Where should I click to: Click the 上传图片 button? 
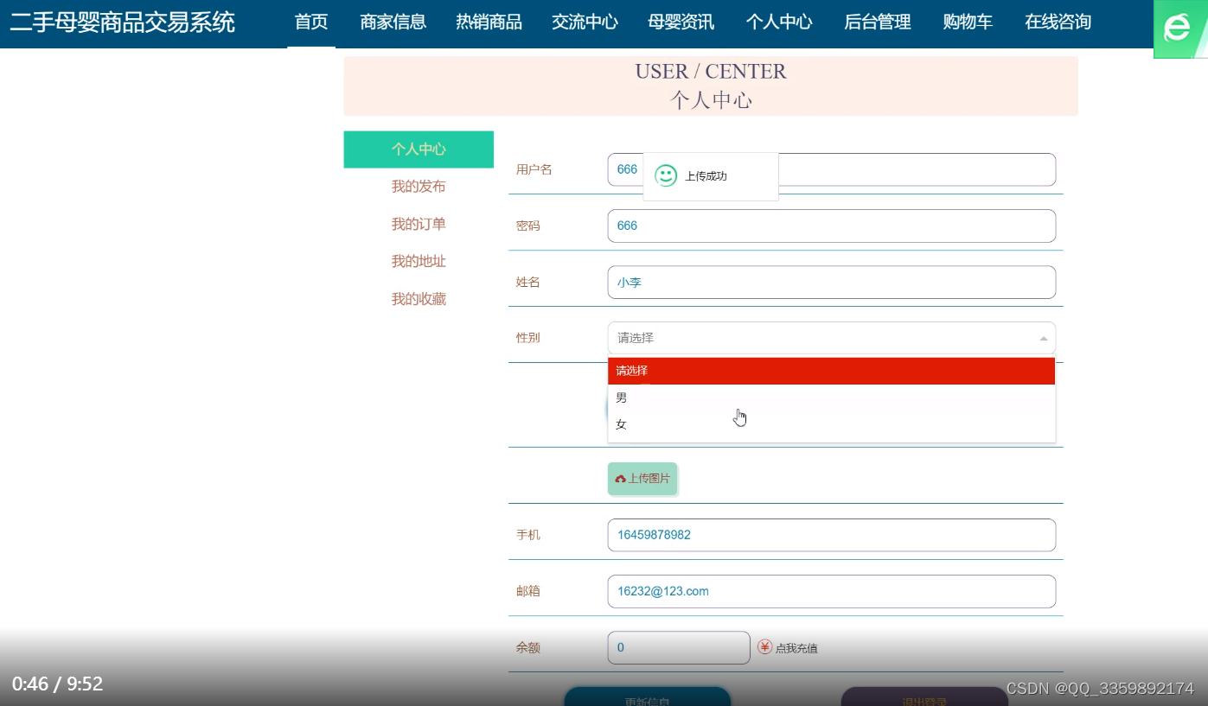click(642, 479)
